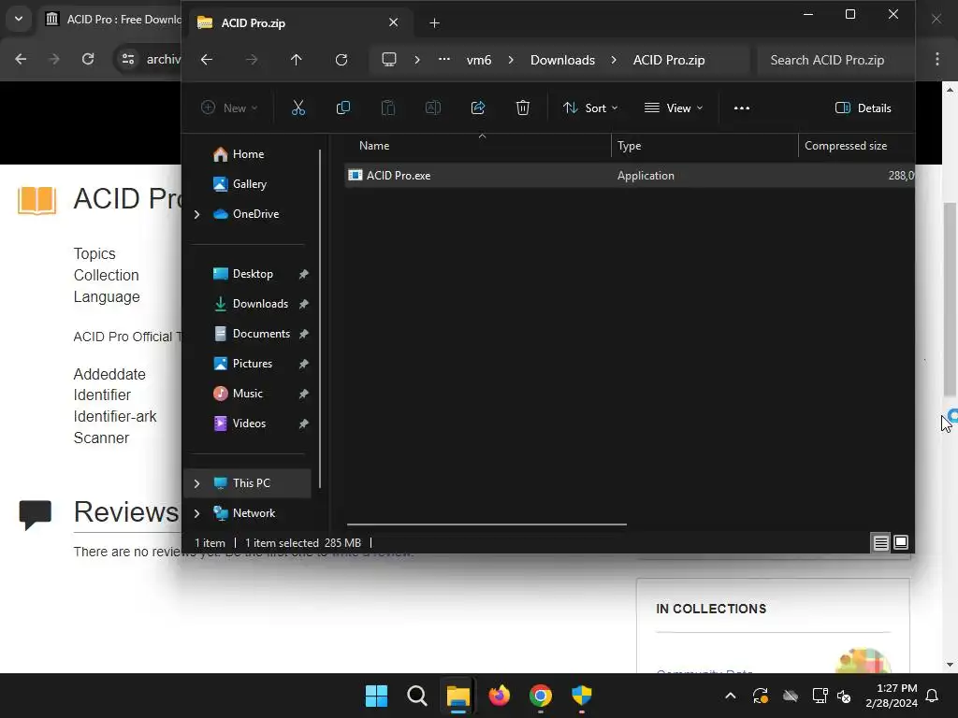The image size is (958, 718).
Task: Click the Cut scissors icon
Action: tap(298, 108)
